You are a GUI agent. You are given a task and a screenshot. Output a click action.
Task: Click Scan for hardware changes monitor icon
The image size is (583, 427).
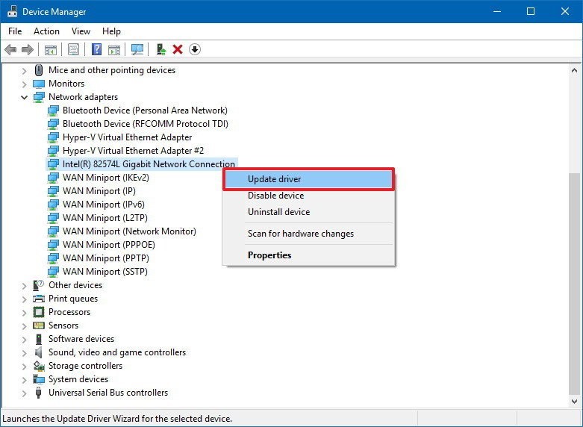click(x=137, y=50)
